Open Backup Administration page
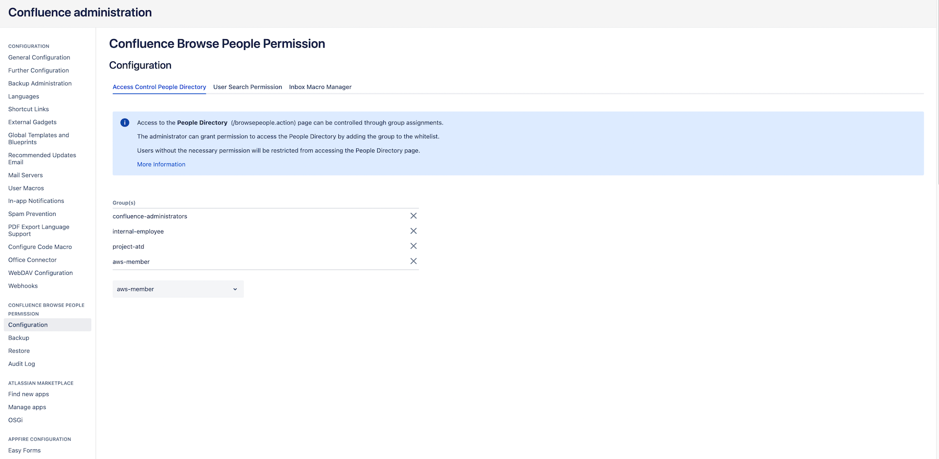Viewport: 939px width, 459px height. click(40, 83)
